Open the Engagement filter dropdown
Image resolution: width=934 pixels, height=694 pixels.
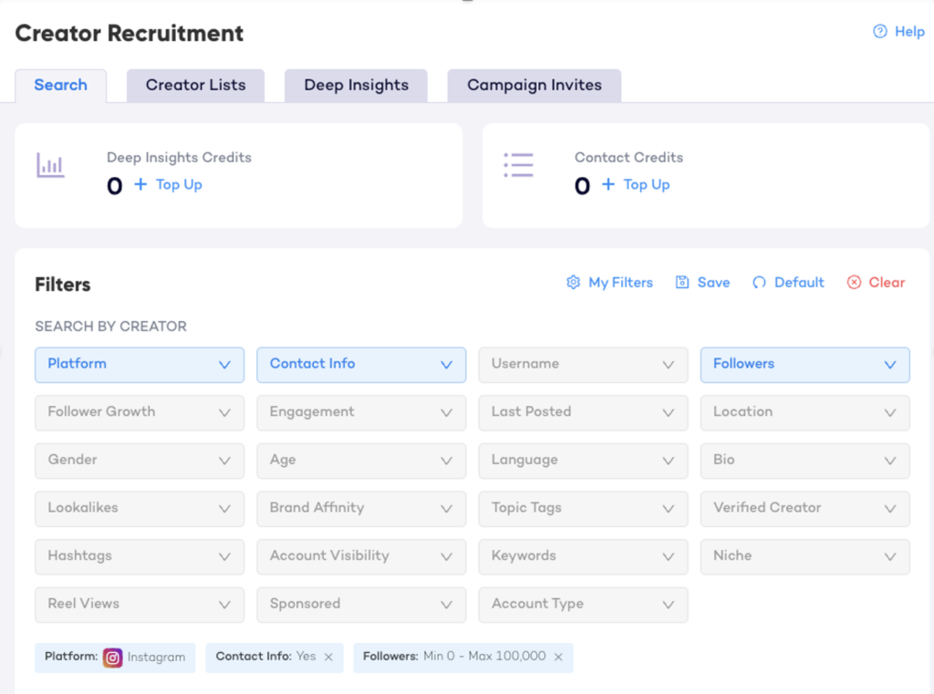pyautogui.click(x=361, y=413)
